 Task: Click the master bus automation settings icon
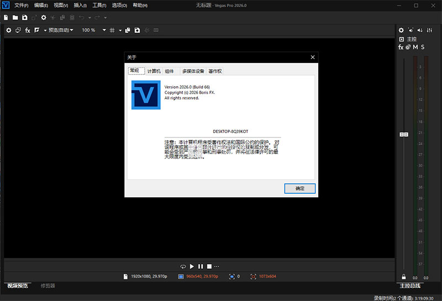click(x=408, y=47)
